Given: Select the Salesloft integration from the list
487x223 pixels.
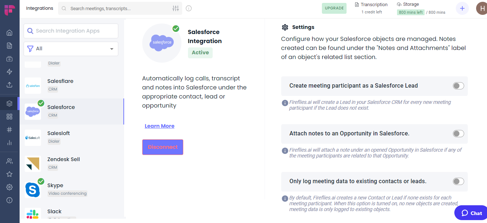Looking at the screenshot, I should (x=58, y=136).
